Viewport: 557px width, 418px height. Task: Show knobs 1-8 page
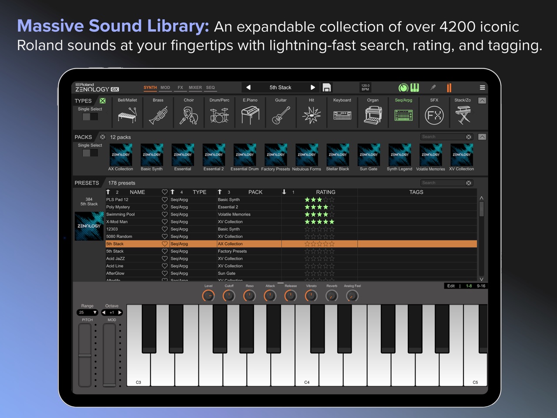coord(469,286)
